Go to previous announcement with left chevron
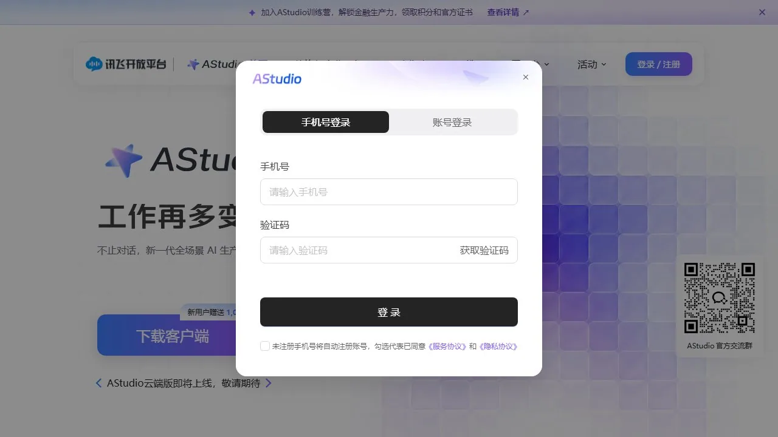This screenshot has height=437, width=778. [98, 383]
